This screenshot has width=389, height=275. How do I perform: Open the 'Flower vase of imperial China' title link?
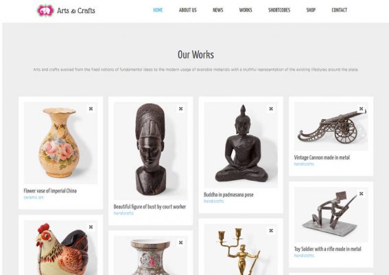[x=50, y=191]
